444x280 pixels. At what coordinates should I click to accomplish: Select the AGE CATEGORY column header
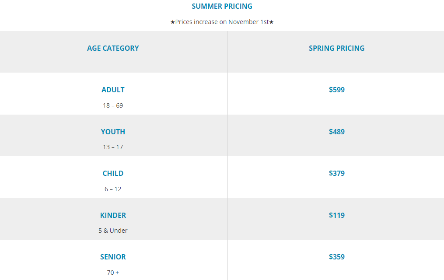pyautogui.click(x=113, y=49)
